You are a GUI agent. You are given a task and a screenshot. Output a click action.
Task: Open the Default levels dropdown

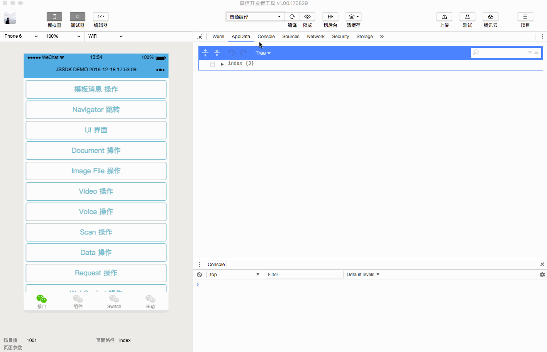point(362,274)
